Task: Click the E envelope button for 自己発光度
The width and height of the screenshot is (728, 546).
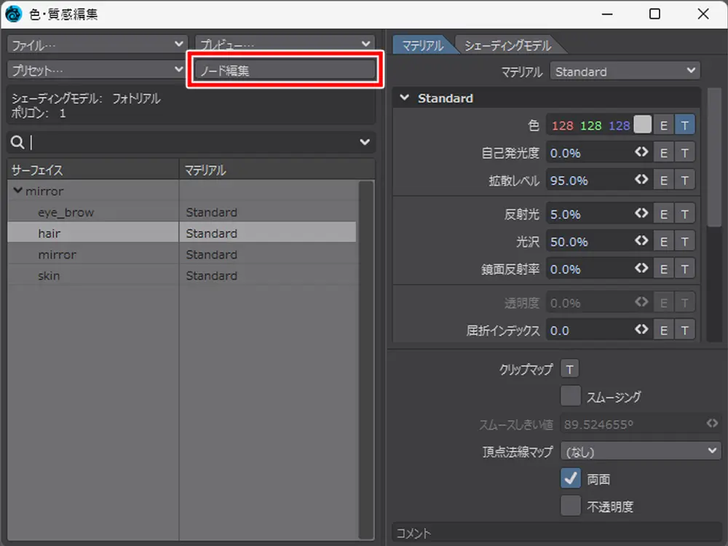Action: [663, 153]
